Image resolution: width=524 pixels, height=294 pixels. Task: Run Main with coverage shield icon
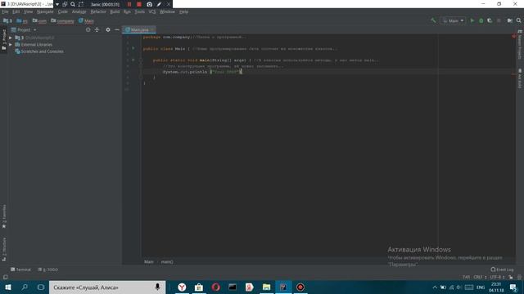click(490, 20)
